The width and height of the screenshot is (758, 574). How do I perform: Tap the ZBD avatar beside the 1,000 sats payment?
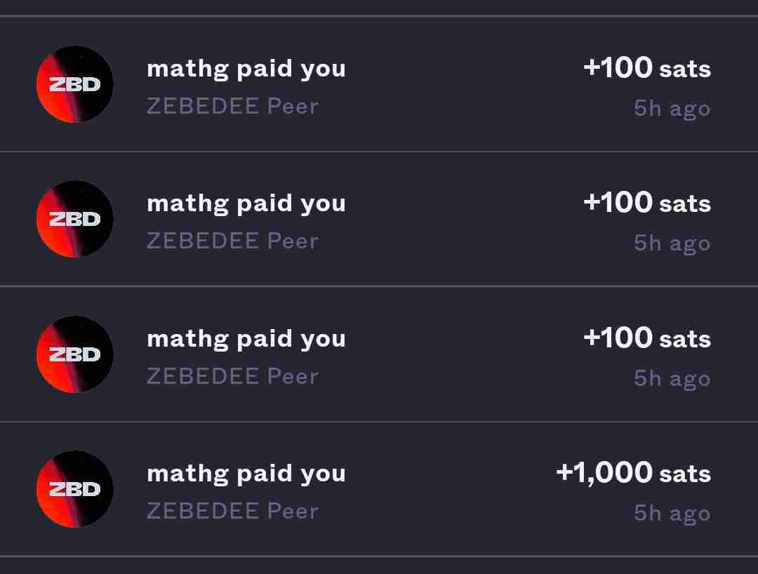pyautogui.click(x=74, y=489)
